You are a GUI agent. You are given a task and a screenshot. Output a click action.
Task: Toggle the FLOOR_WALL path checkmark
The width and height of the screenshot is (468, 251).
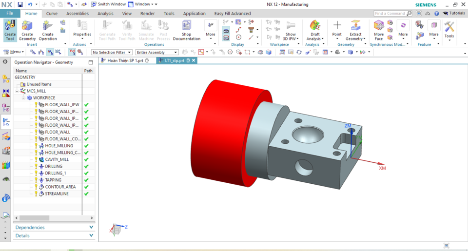(x=87, y=132)
